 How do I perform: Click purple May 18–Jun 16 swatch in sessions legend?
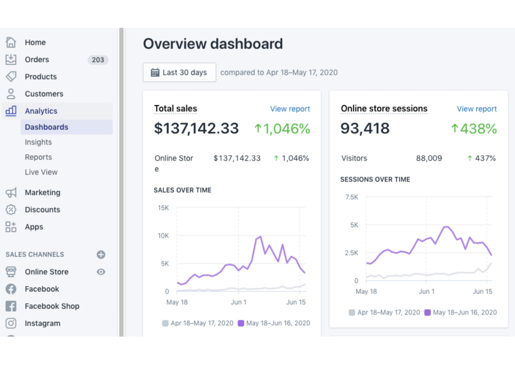pos(427,312)
